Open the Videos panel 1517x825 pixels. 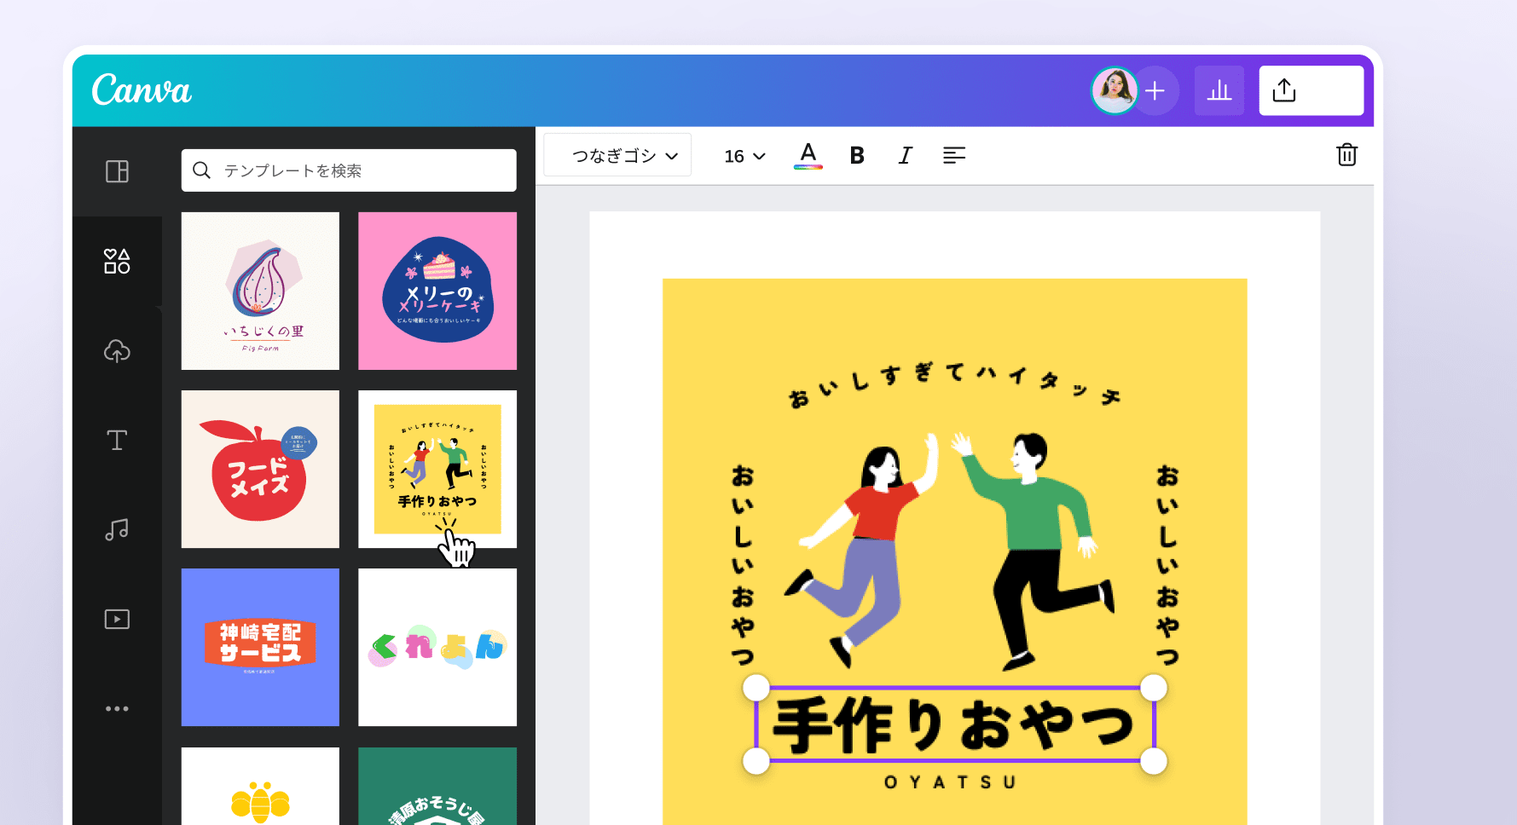pos(117,619)
